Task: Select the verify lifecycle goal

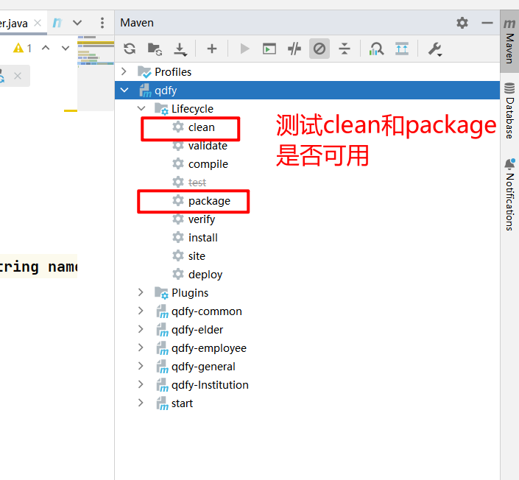Action: coord(202,219)
